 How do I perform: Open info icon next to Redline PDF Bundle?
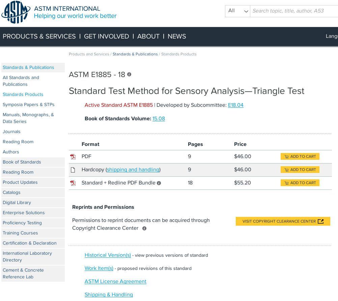[159, 183]
